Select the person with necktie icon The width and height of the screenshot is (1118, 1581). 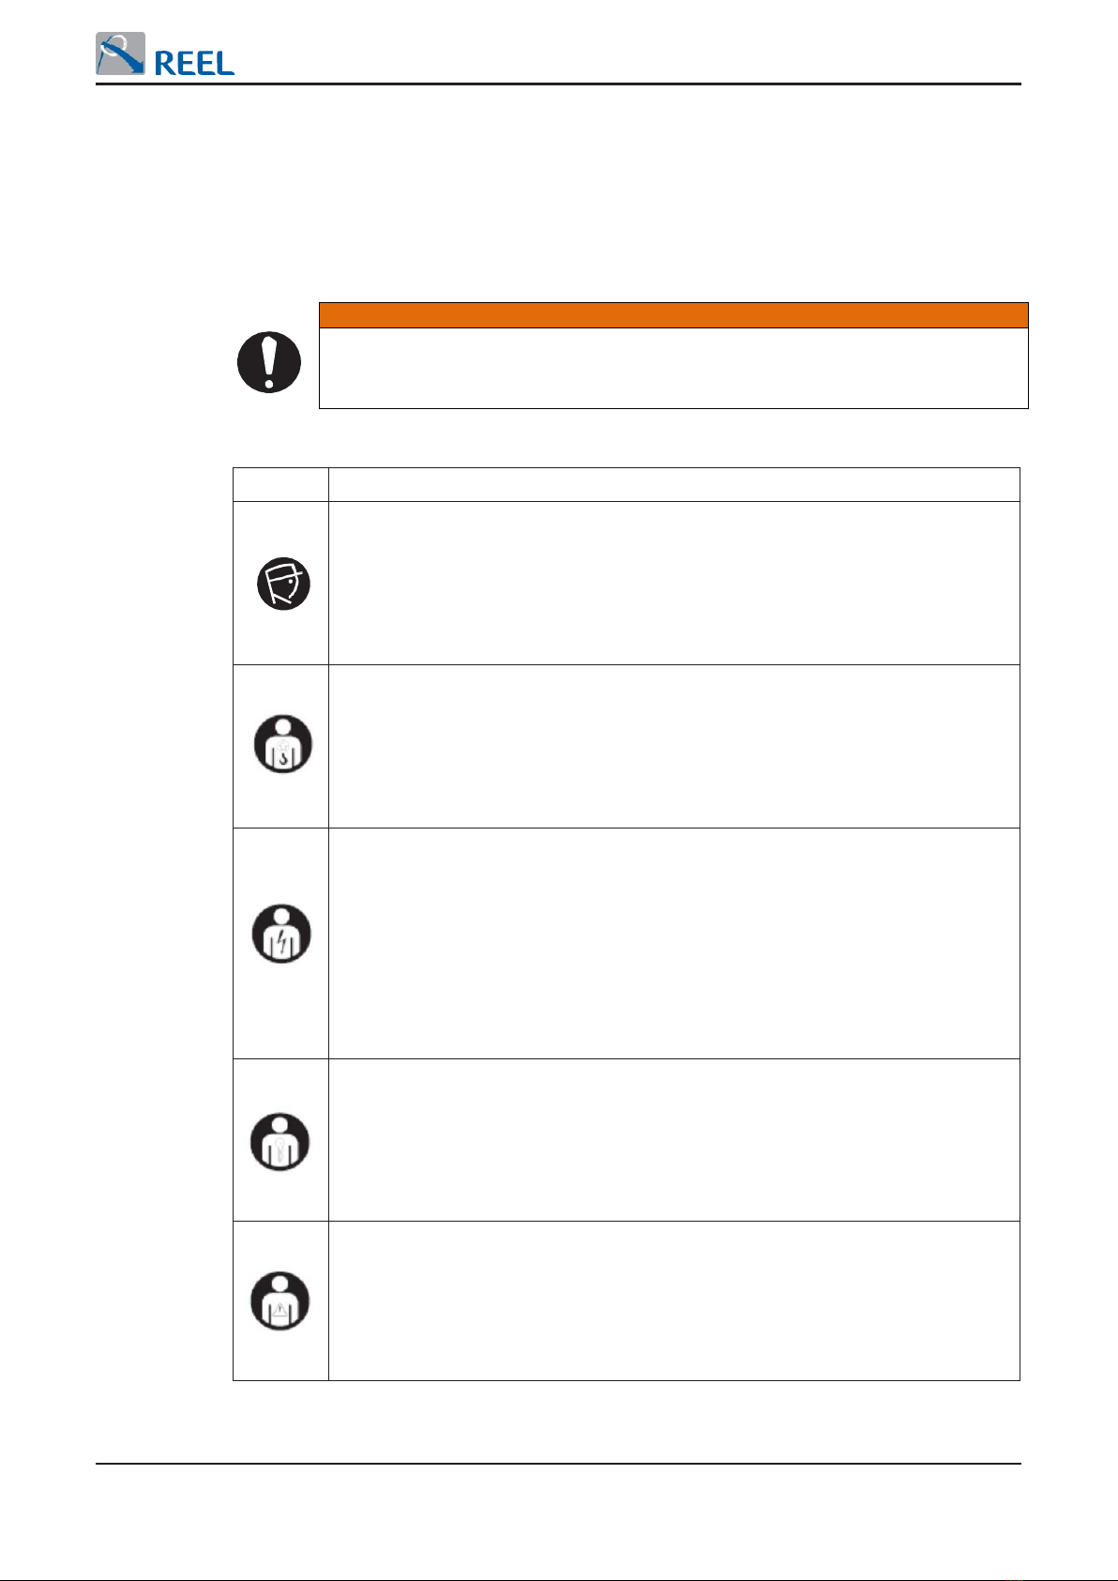[280, 1142]
